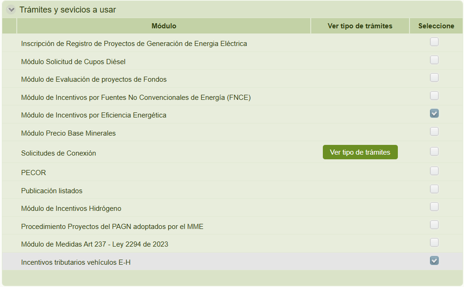Collapse the Trámites y servicios a usar panel
This screenshot has height=287, width=464.
tap(11, 10)
